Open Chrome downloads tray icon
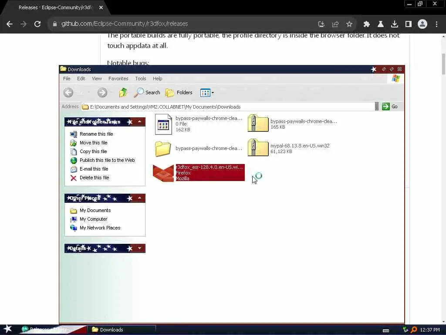446x335 pixels. [x=395, y=24]
